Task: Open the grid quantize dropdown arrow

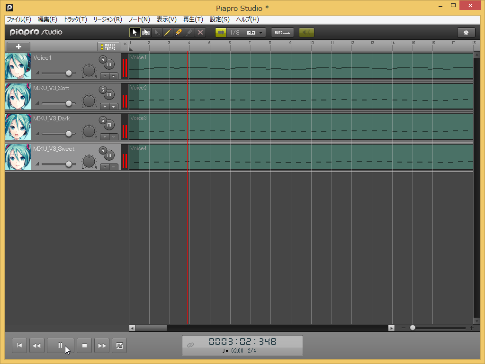Action: point(261,33)
